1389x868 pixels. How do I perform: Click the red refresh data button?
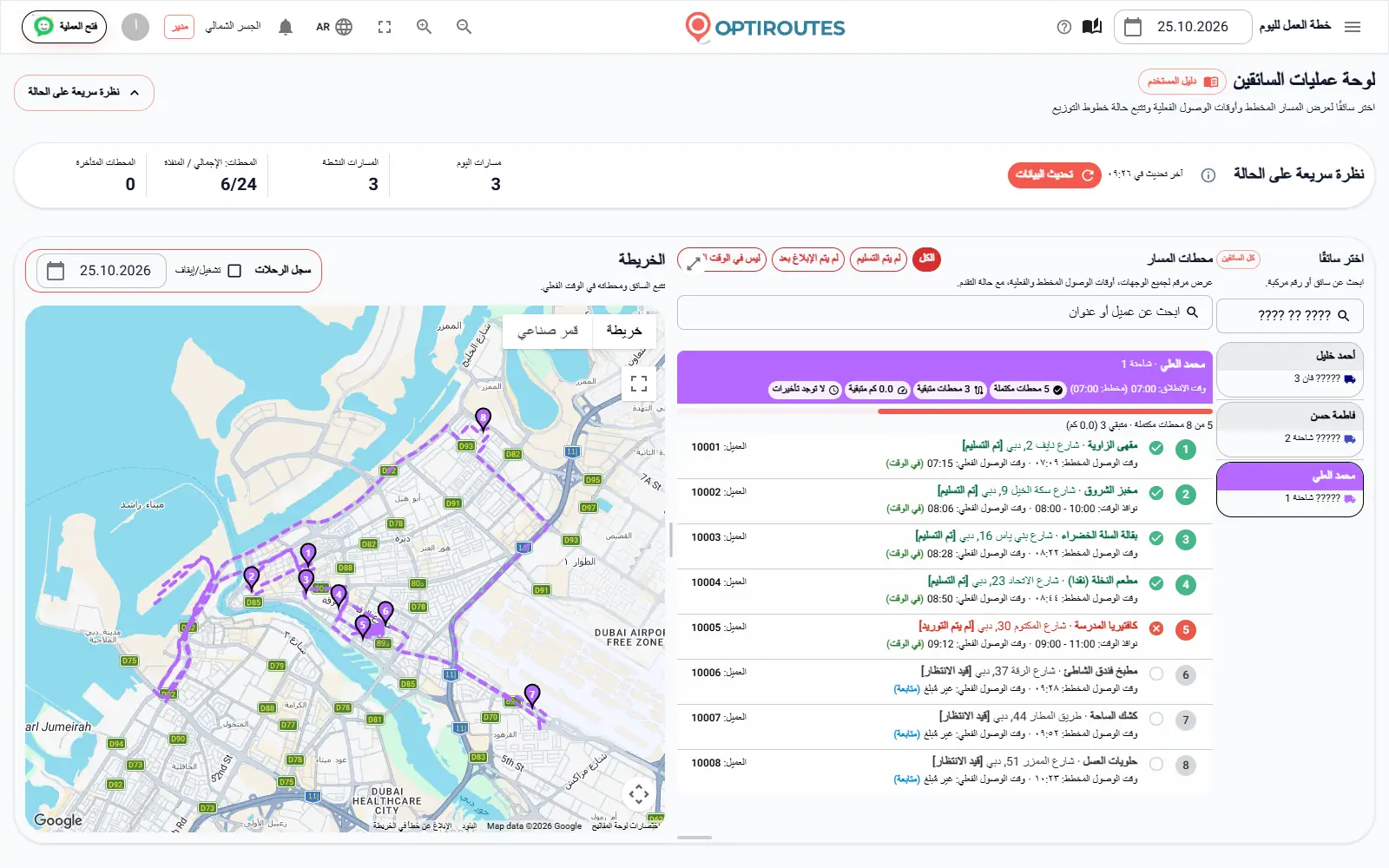[x=1054, y=175]
